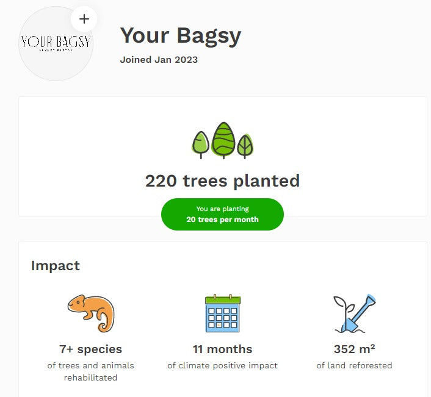Click the light green tree on the left
Image resolution: width=431 pixels, height=397 pixels.
pos(201,145)
